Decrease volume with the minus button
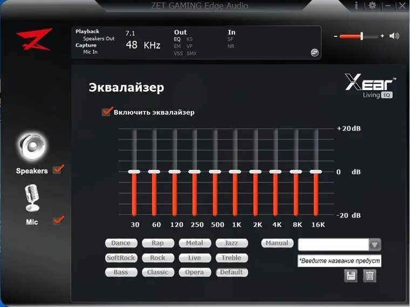 pos(336,36)
